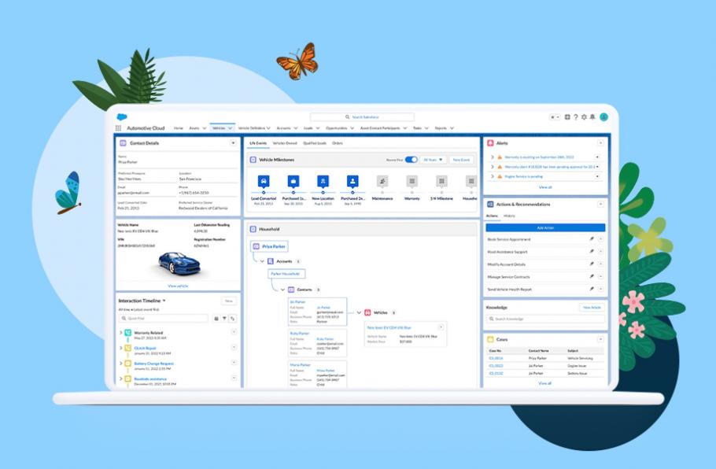Screen dimensions: 716x469
Task: Click the New Article button in Knowledge
Action: tap(592, 308)
